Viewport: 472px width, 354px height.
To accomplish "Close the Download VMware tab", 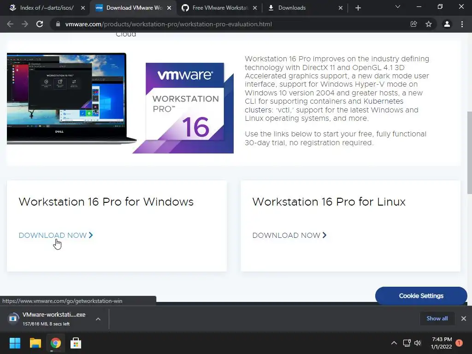I will (169, 8).
